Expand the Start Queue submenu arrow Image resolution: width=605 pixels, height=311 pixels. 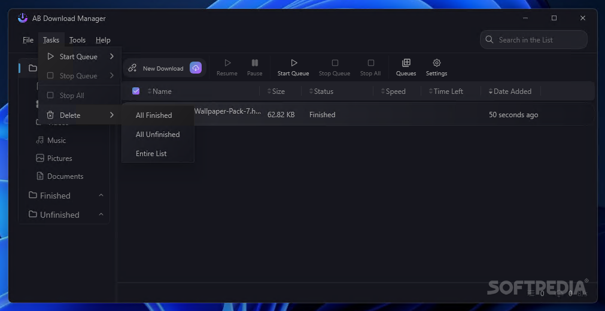[111, 56]
